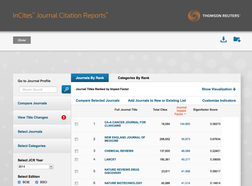The width and height of the screenshot is (252, 186).
Task: Check the box for New England Journal of Medicine
Action: [x=77, y=139]
